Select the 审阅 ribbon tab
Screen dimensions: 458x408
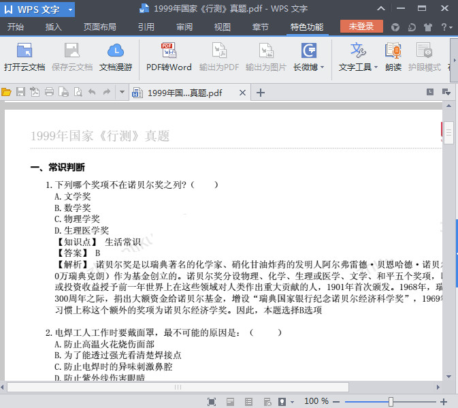click(184, 27)
